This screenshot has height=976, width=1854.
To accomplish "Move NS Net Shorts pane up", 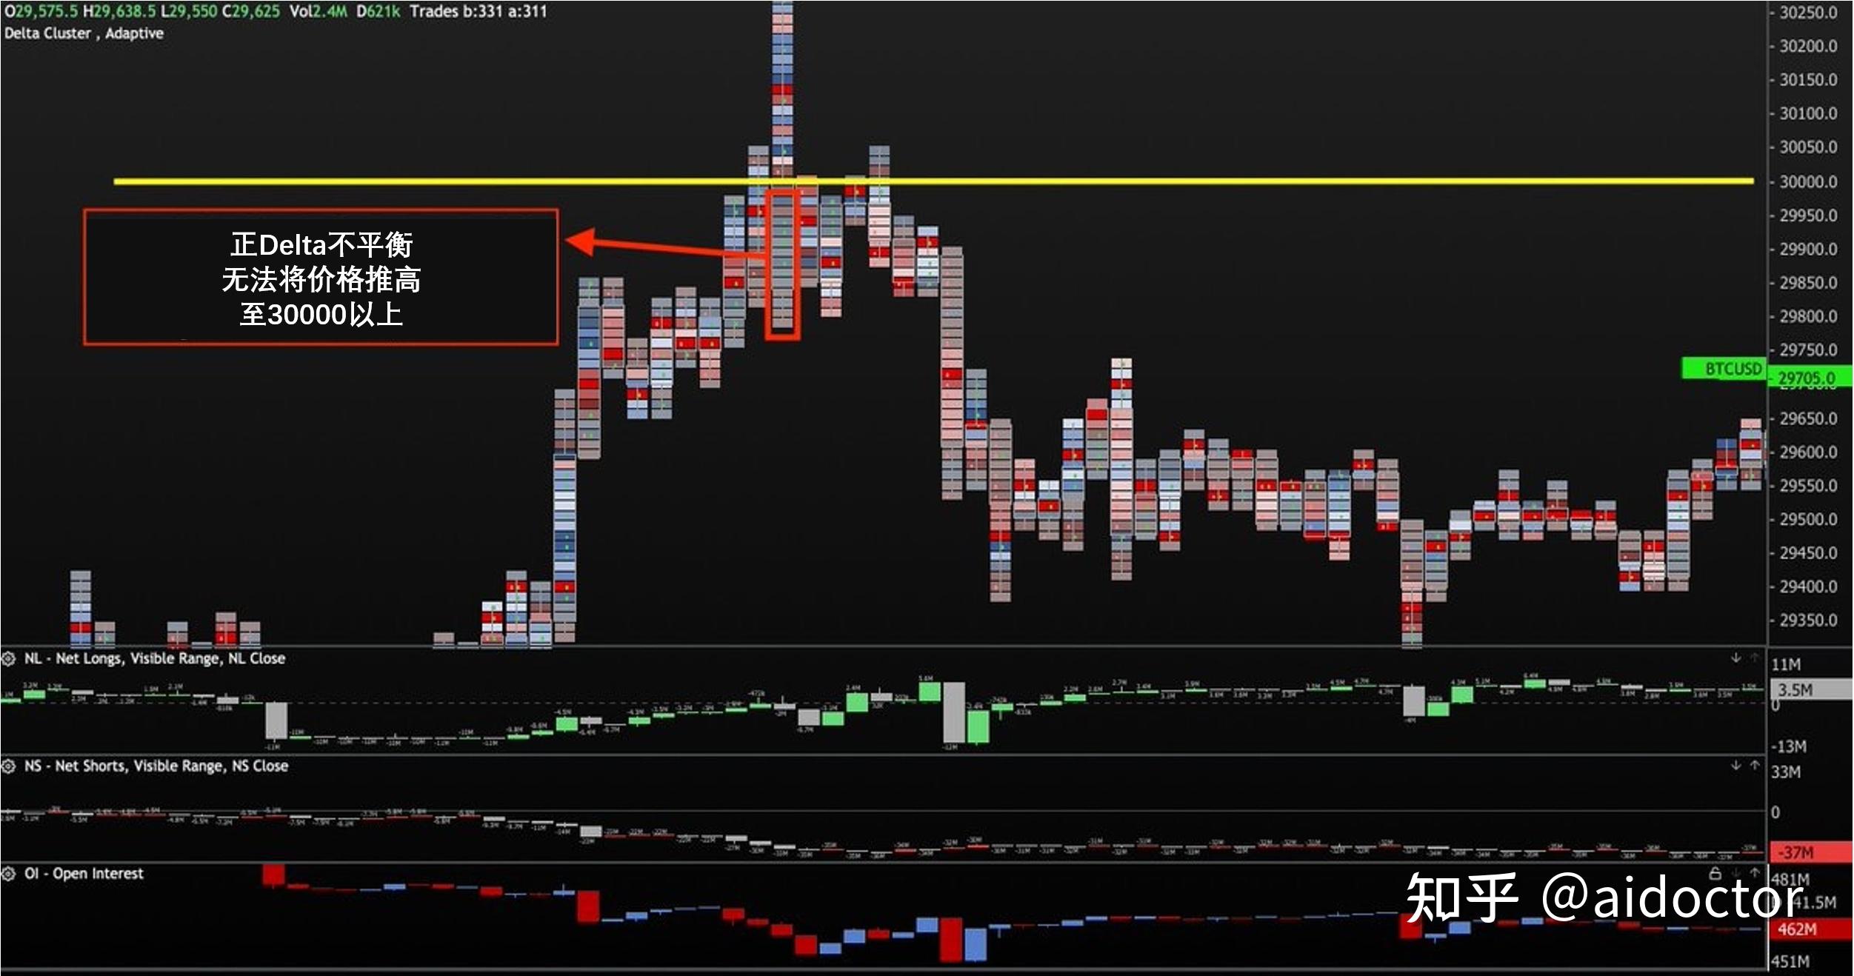I will tap(1755, 765).
